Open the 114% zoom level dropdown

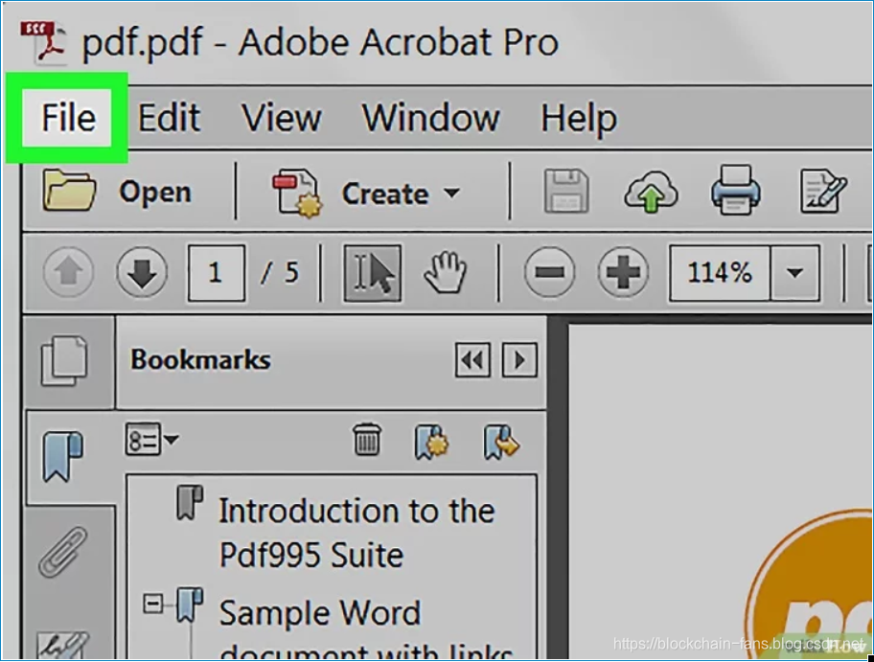click(794, 273)
